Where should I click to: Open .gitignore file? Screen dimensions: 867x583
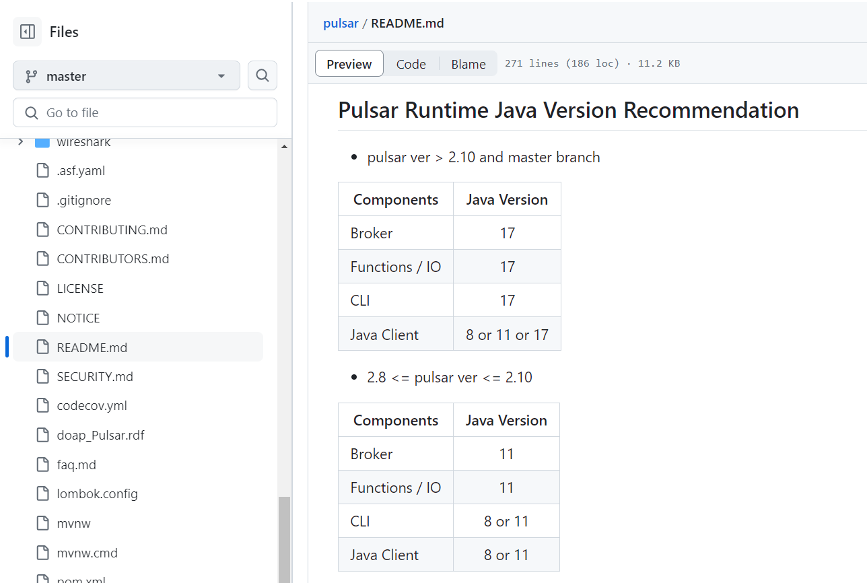point(83,201)
